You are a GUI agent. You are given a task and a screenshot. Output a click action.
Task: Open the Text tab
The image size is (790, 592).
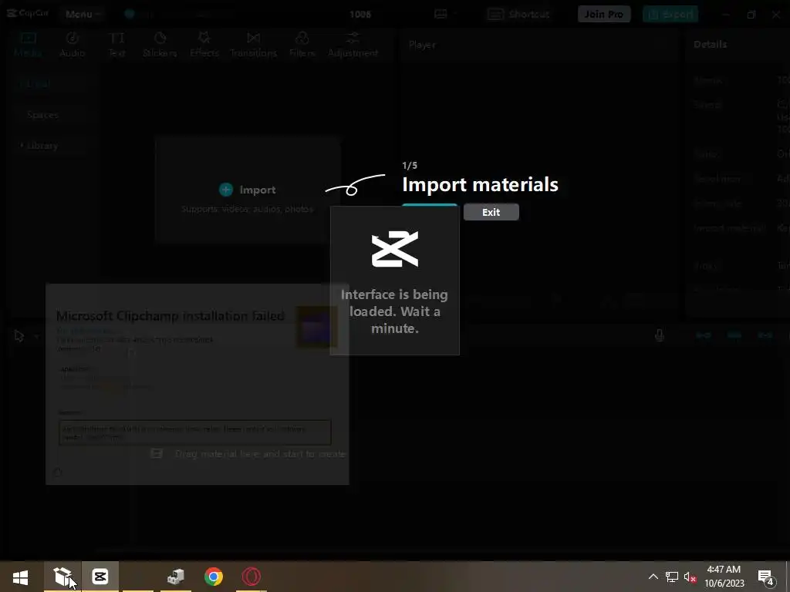coord(116,44)
